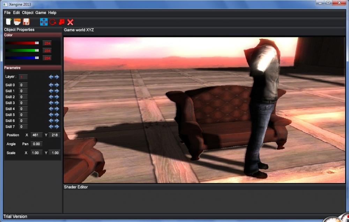
Task: Click the Object Properties panel title
Action: click(x=19, y=30)
